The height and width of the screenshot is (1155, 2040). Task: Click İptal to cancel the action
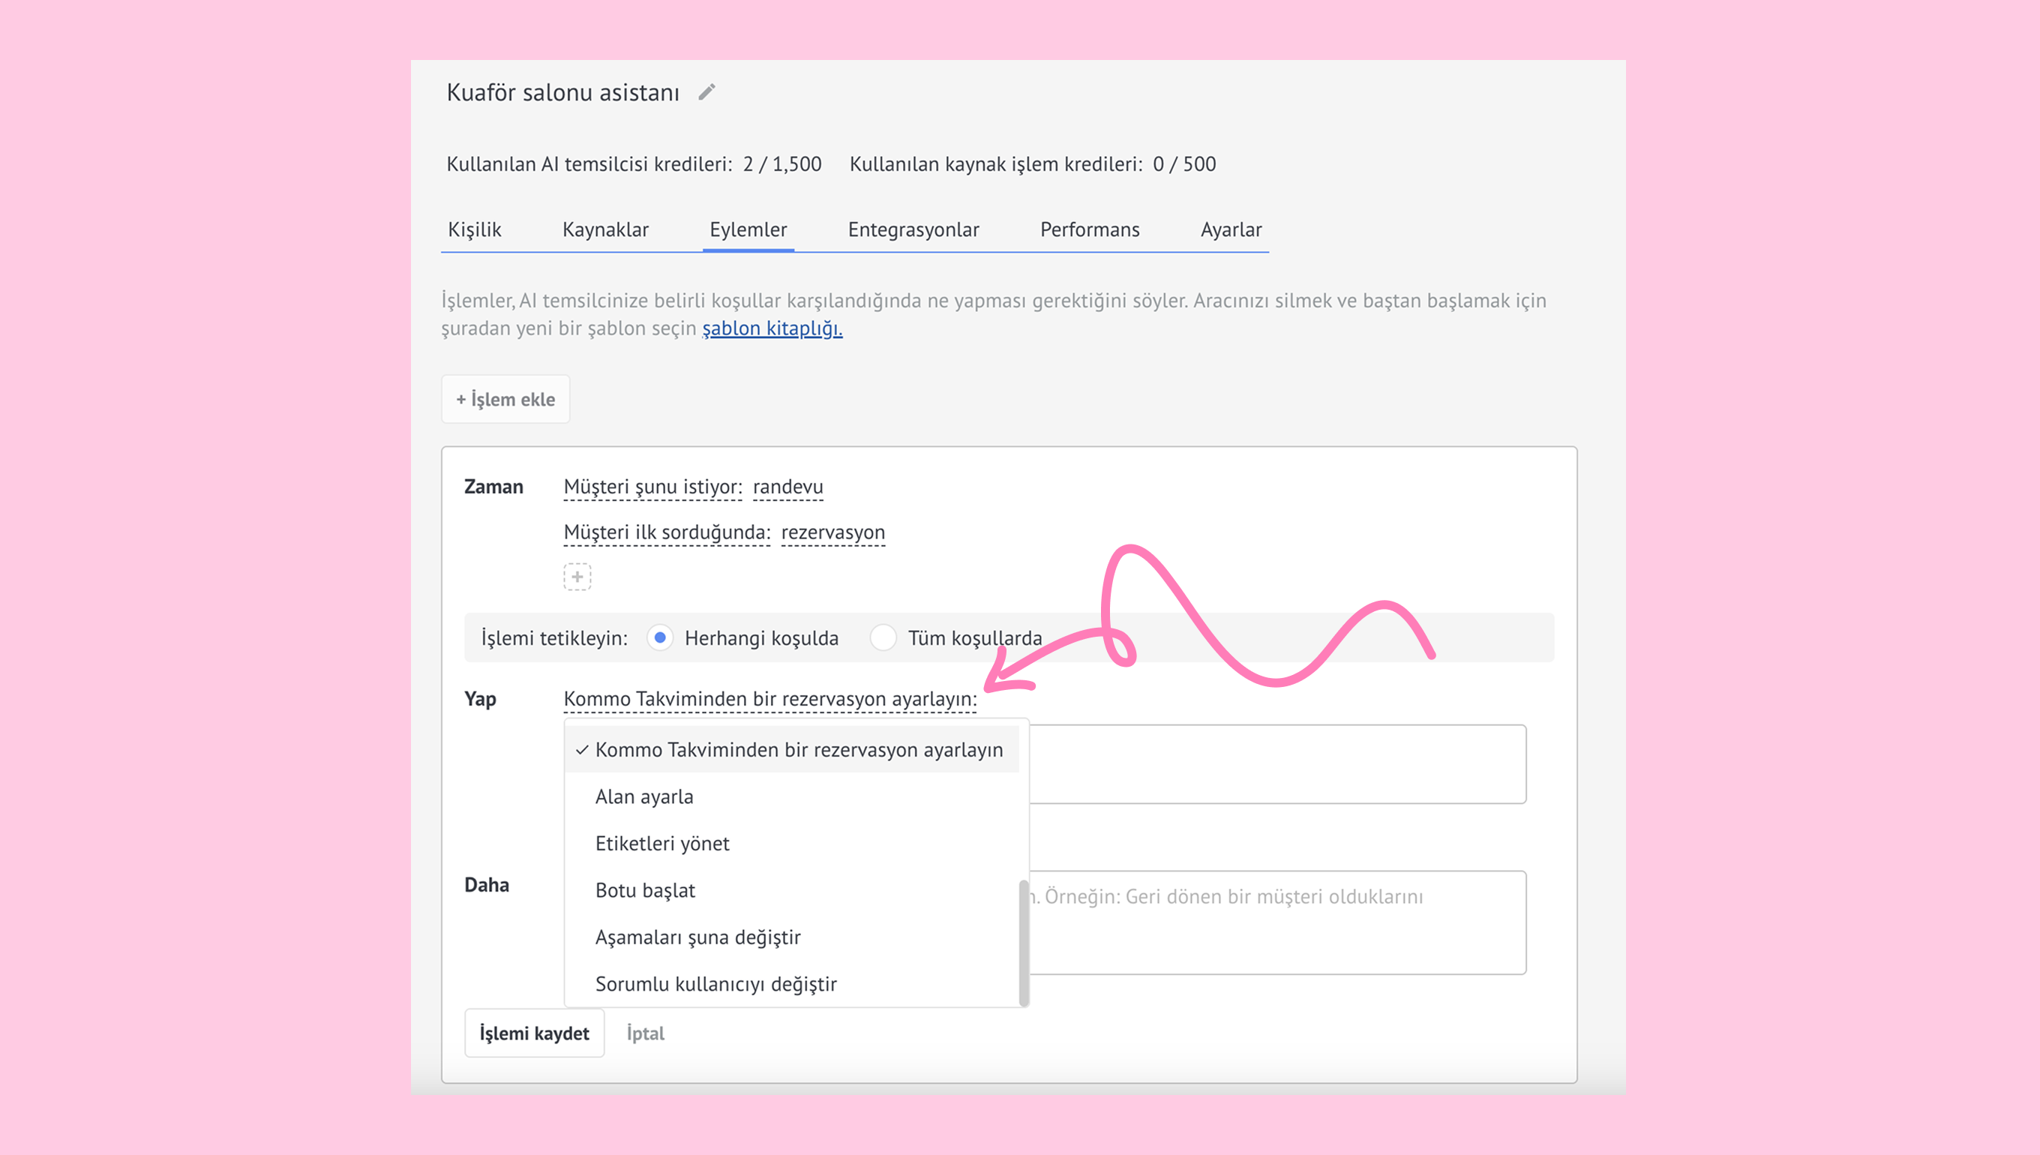646,1033
